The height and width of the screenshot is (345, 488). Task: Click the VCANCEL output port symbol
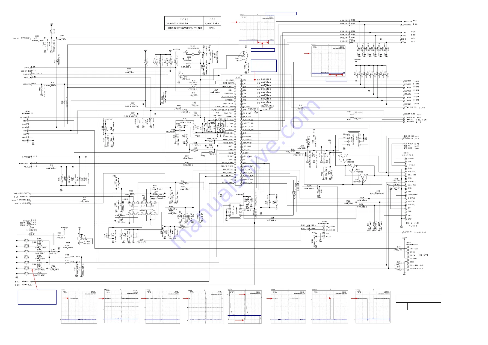[403, 25]
